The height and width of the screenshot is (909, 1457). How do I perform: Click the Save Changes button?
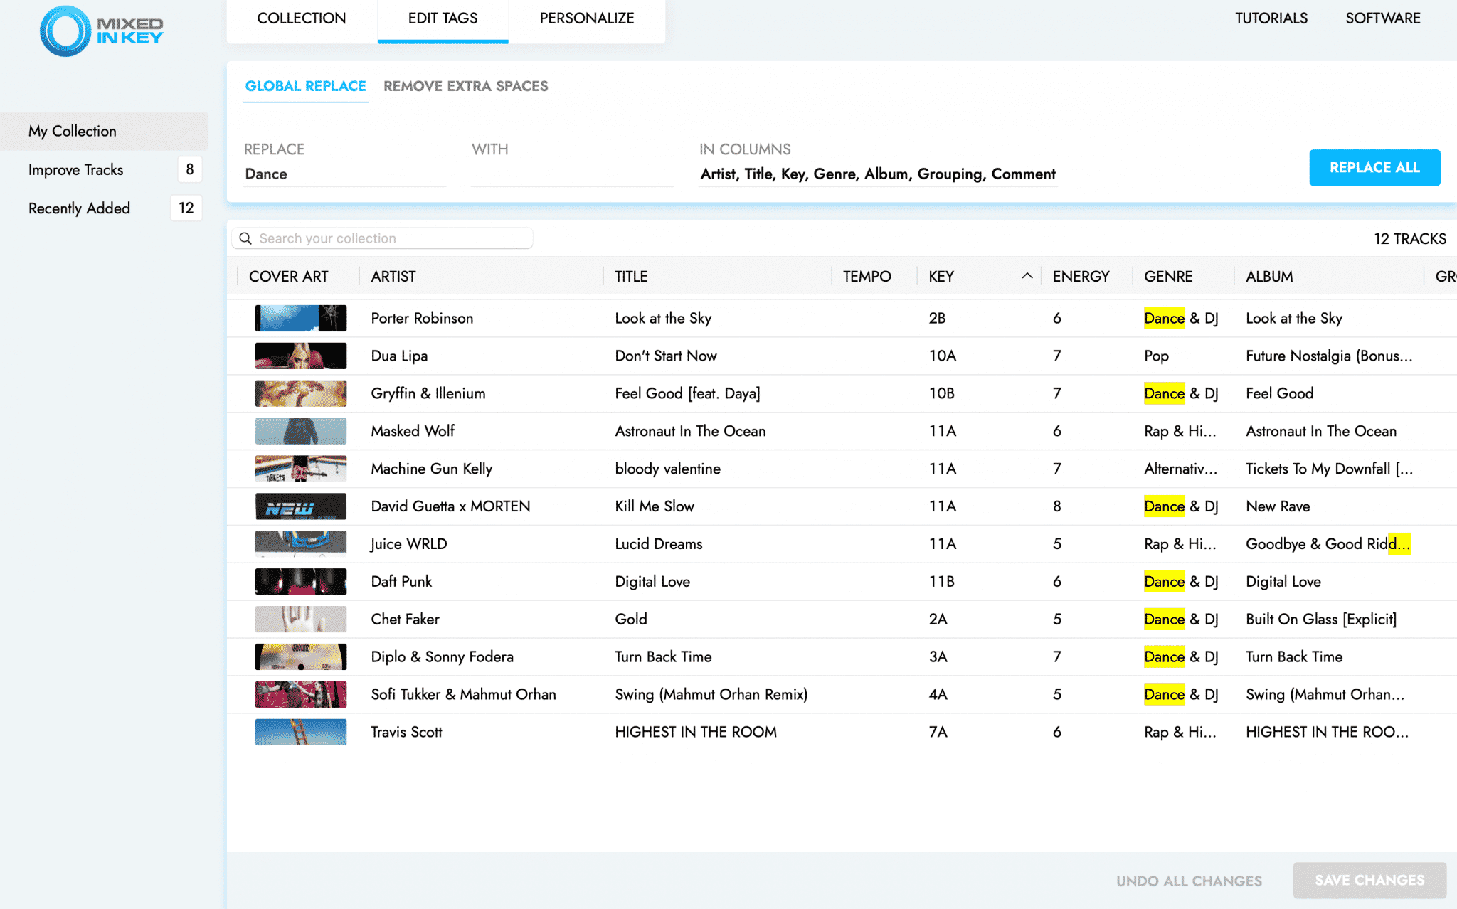point(1369,880)
